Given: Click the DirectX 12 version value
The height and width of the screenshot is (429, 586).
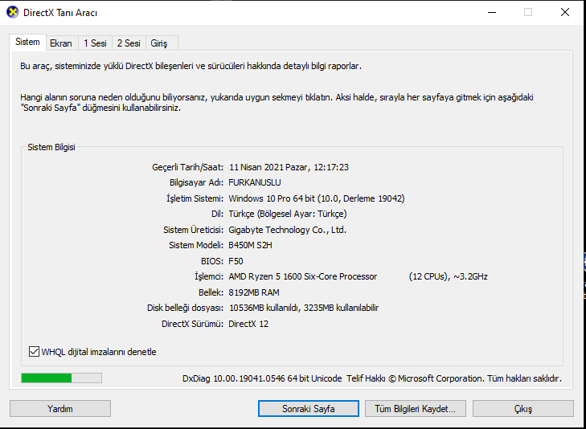Looking at the screenshot, I should click(x=248, y=324).
